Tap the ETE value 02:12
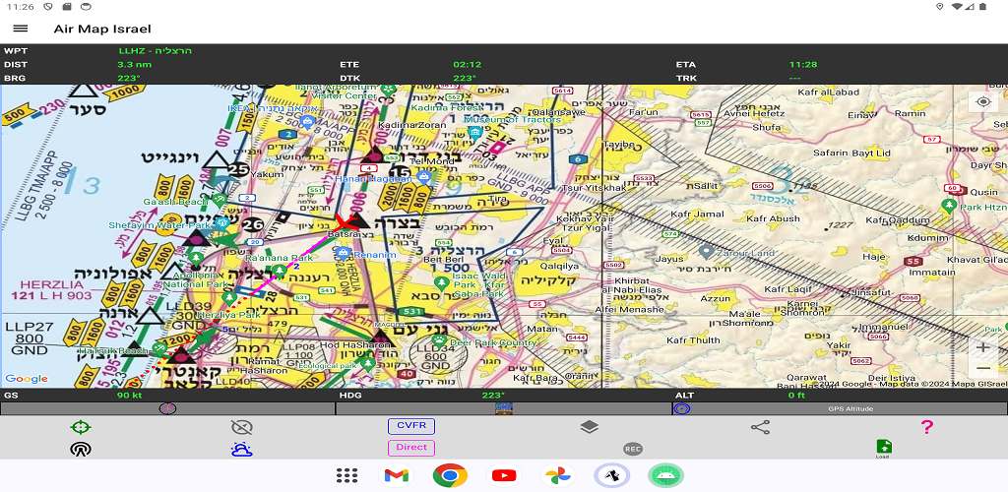Screen dimensions: 1008x492 click(468, 64)
